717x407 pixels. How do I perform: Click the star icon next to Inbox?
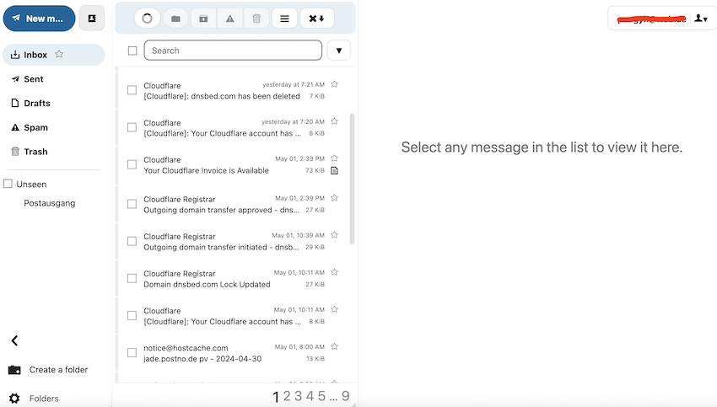point(59,54)
